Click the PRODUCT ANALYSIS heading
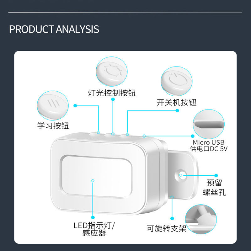The width and height of the screenshot is (251, 251). click(54, 29)
